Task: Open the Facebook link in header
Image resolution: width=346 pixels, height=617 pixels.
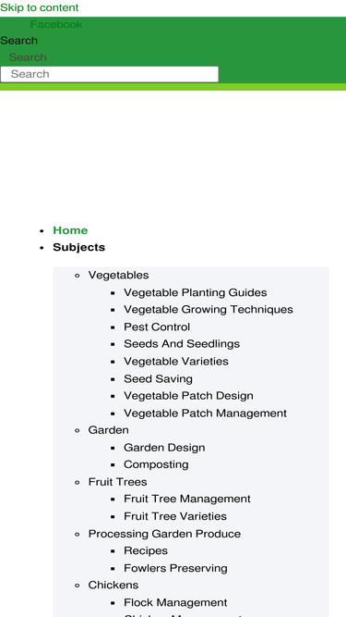Action: (56, 24)
